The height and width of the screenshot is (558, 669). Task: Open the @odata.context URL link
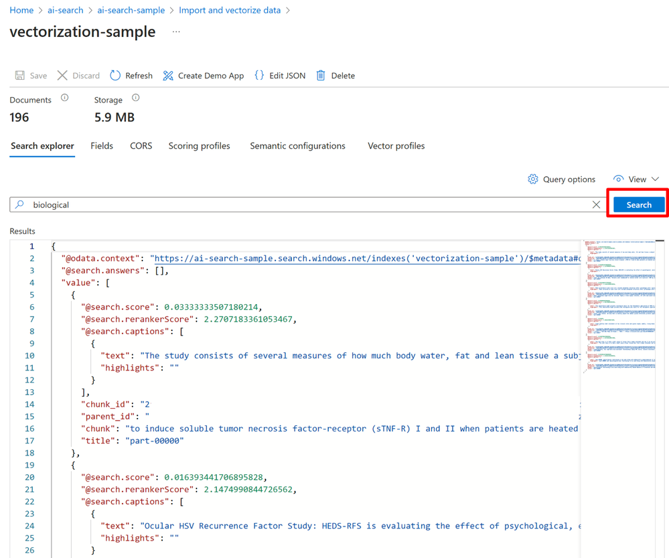(x=367, y=259)
